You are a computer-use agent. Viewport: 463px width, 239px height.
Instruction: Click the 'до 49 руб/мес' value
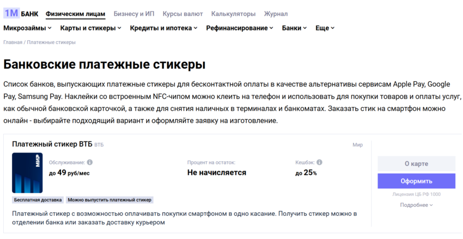pyautogui.click(x=69, y=173)
